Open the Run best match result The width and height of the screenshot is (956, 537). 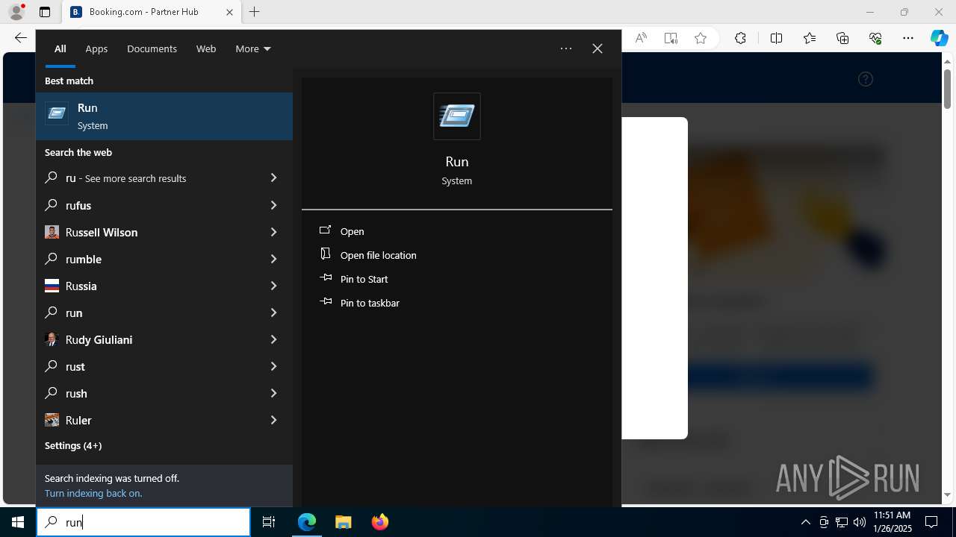(164, 116)
